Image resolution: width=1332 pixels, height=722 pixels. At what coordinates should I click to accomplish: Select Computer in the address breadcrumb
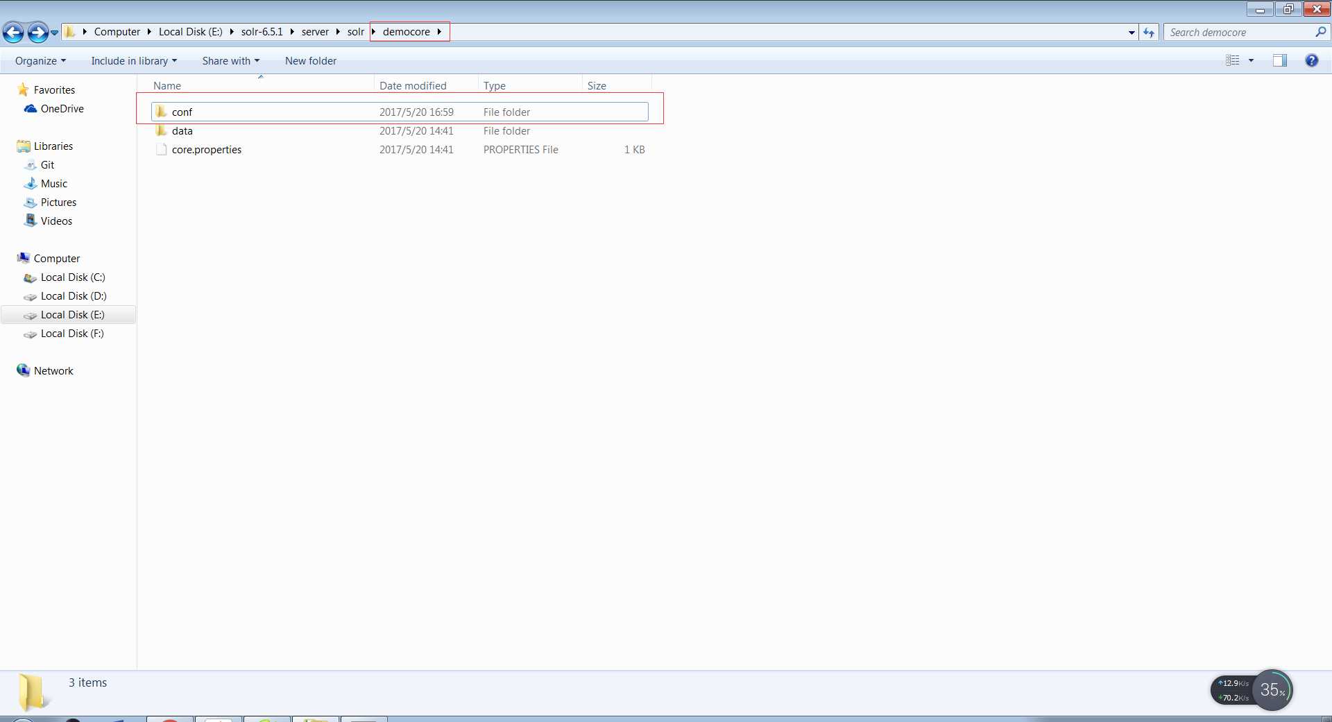117,32
